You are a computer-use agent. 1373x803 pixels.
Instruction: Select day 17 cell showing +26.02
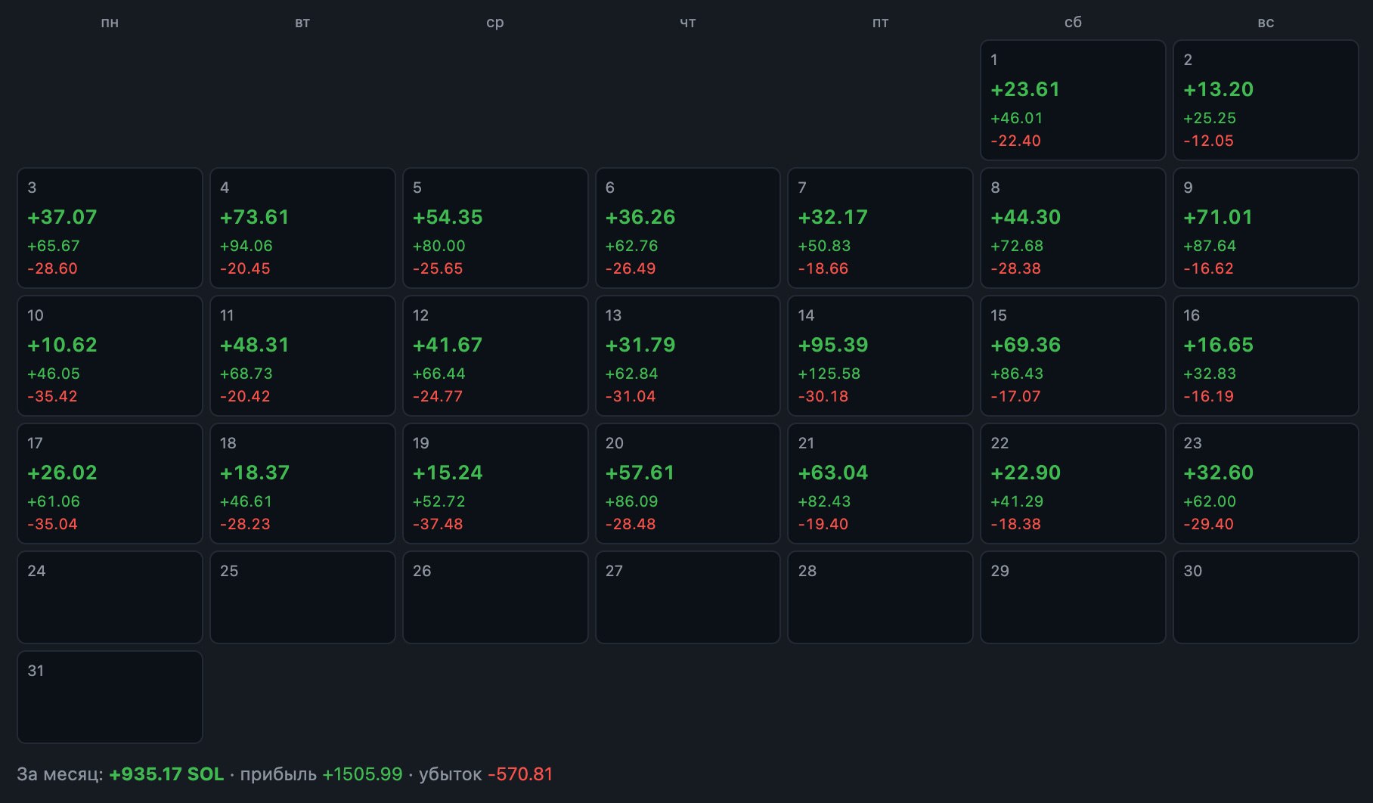(x=110, y=483)
